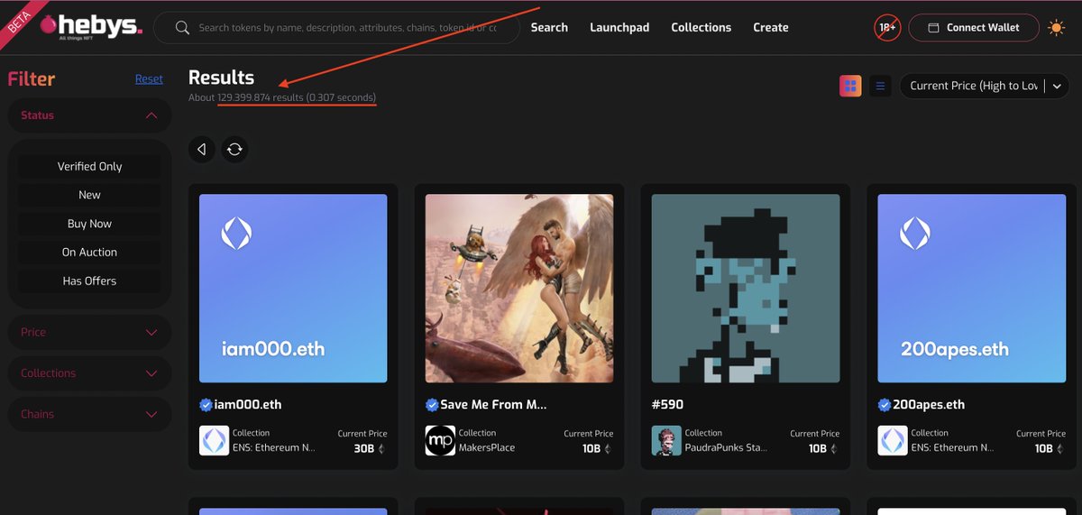Click the back triangle button
This screenshot has width=1082, height=515.
(x=202, y=149)
